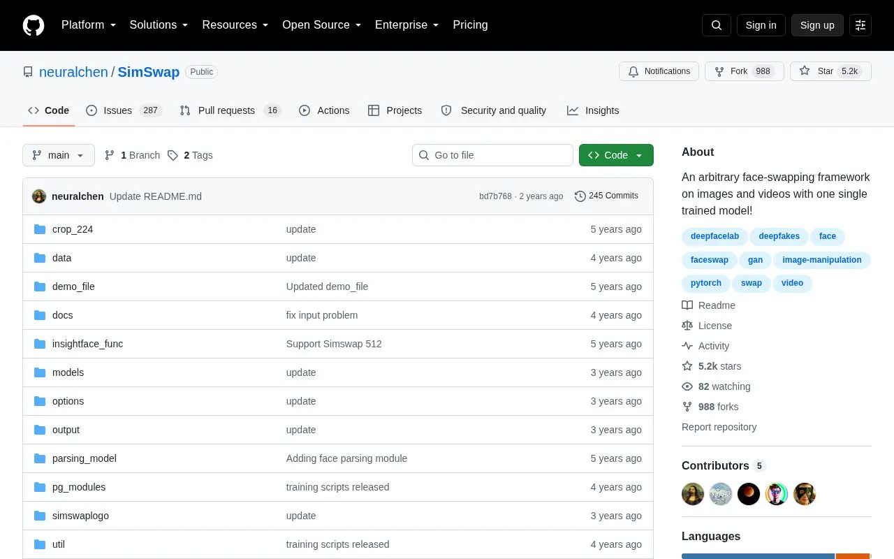Expand the Resources menu
Screen dimensions: 894x559
235,25
